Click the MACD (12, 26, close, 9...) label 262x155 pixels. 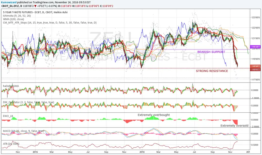pos(23,131)
